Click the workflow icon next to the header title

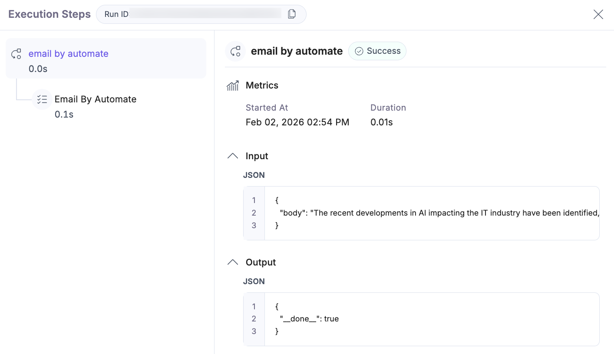235,51
